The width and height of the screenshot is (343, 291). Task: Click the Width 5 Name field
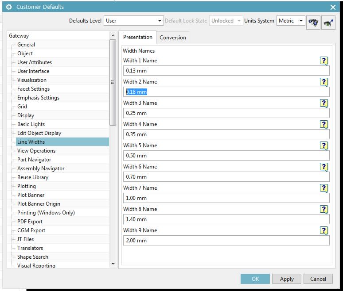point(226,155)
